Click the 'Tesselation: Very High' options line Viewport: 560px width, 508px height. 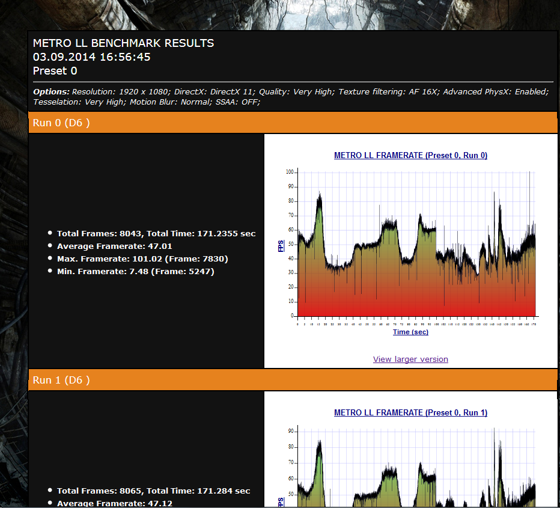click(147, 102)
